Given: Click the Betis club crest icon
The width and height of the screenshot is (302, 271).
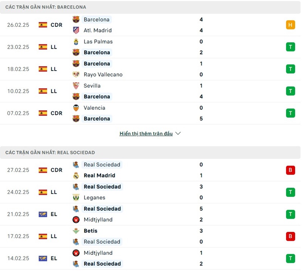Looking at the screenshot, I should coord(76,231).
